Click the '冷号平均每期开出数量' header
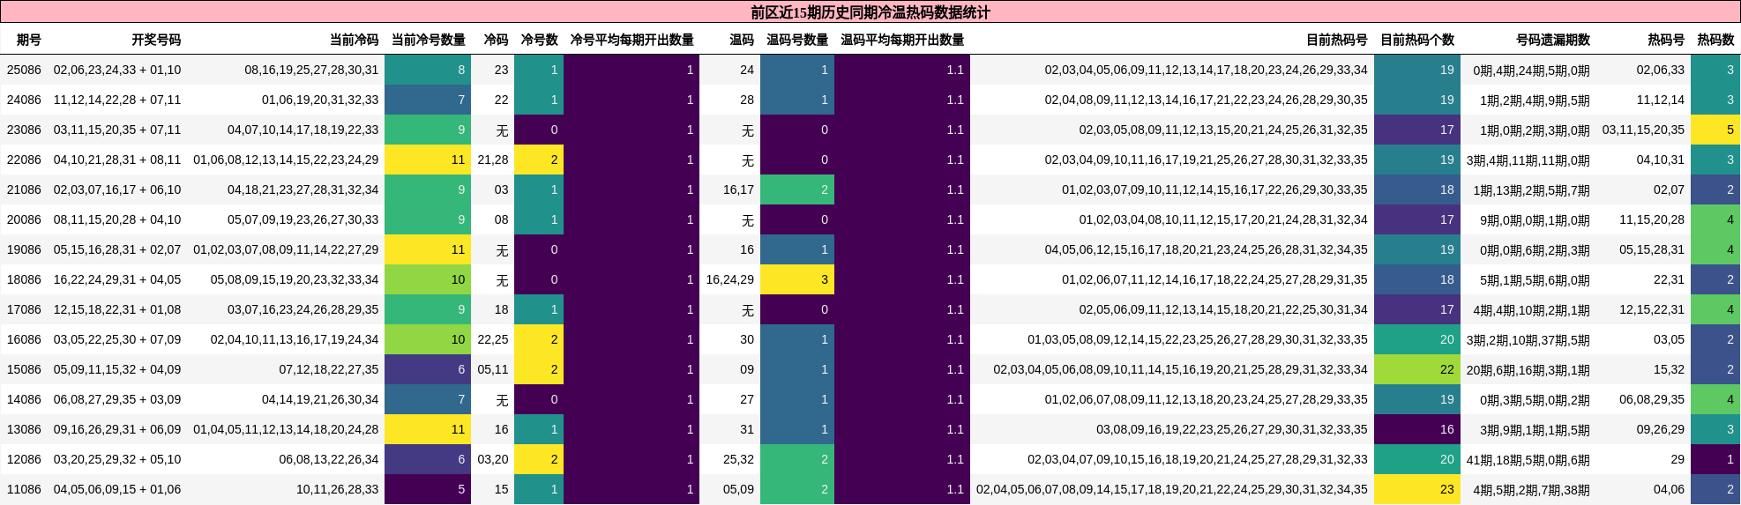 click(x=631, y=40)
